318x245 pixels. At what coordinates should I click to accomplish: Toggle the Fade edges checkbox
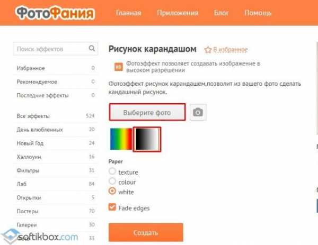click(112, 207)
